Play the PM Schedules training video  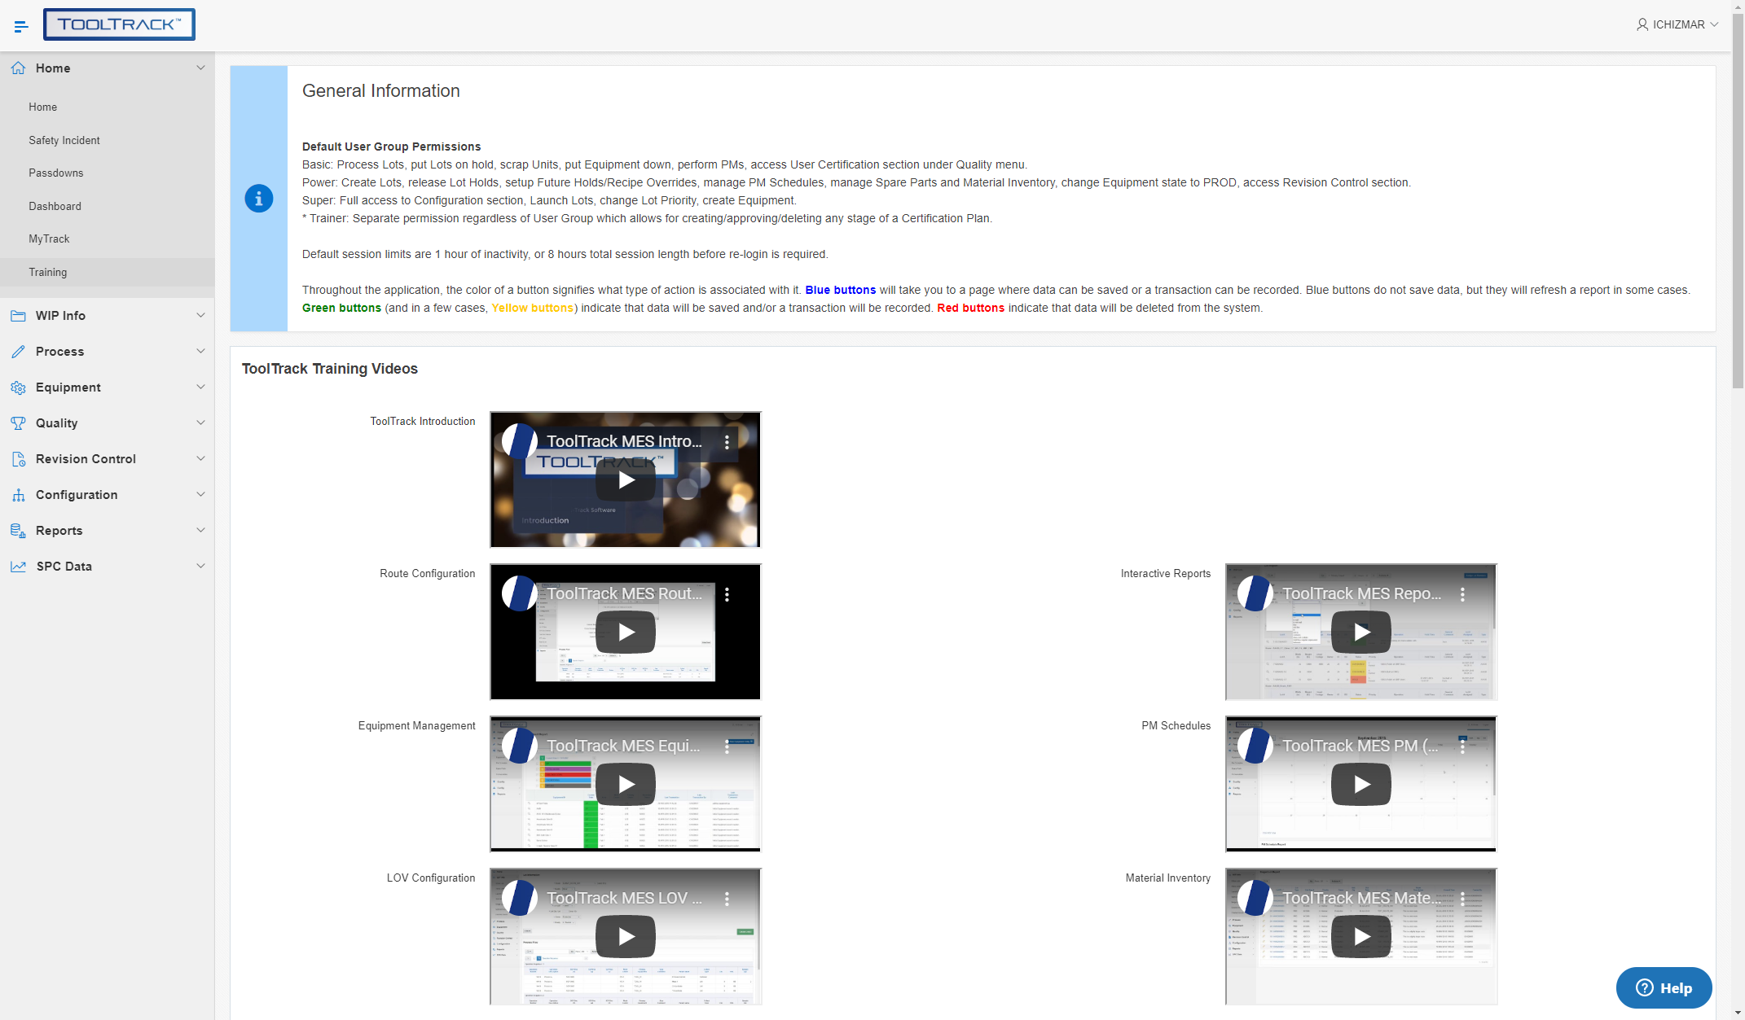coord(1360,784)
